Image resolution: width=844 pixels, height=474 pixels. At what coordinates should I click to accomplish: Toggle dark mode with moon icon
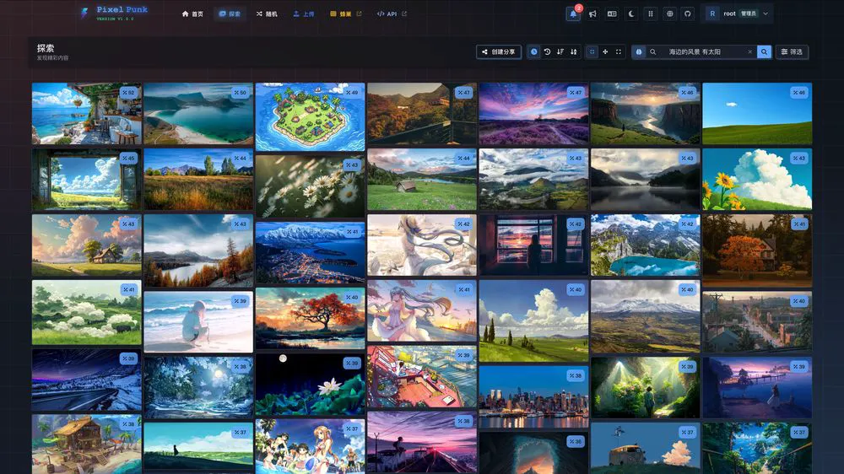click(630, 13)
